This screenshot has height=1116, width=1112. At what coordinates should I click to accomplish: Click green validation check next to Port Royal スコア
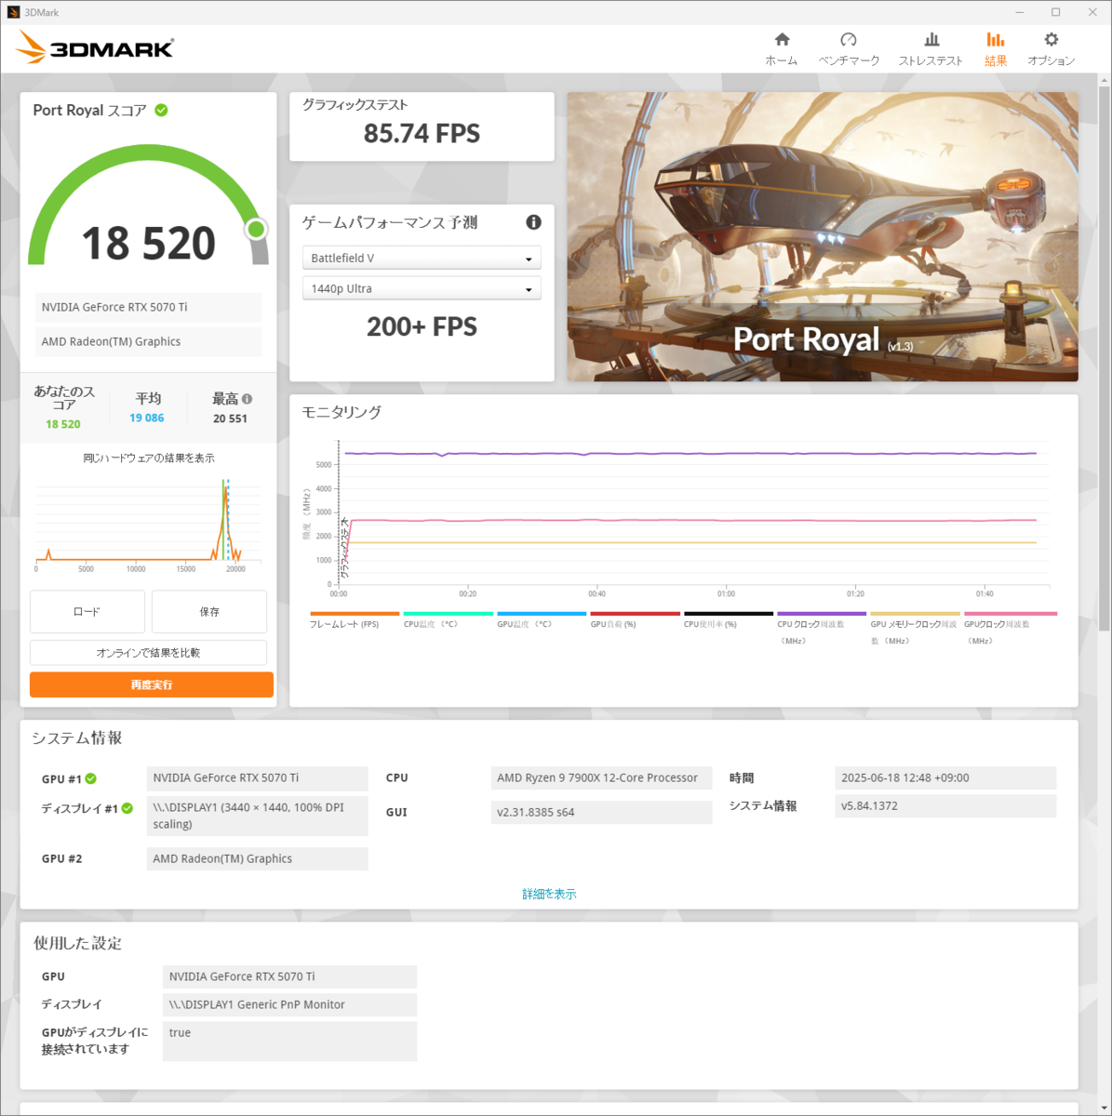[x=161, y=110]
